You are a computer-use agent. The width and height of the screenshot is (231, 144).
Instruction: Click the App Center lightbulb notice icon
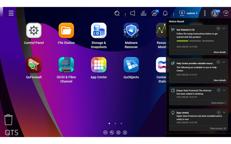click(173, 113)
